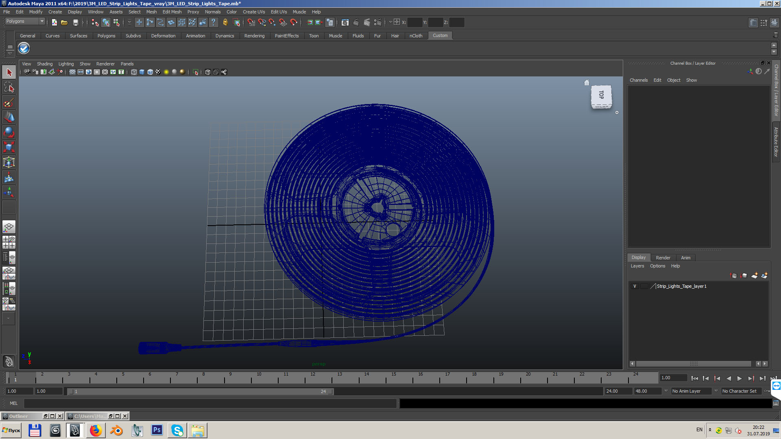781x439 pixels.
Task: Enable Snap to Points magnet
Action: point(272,22)
